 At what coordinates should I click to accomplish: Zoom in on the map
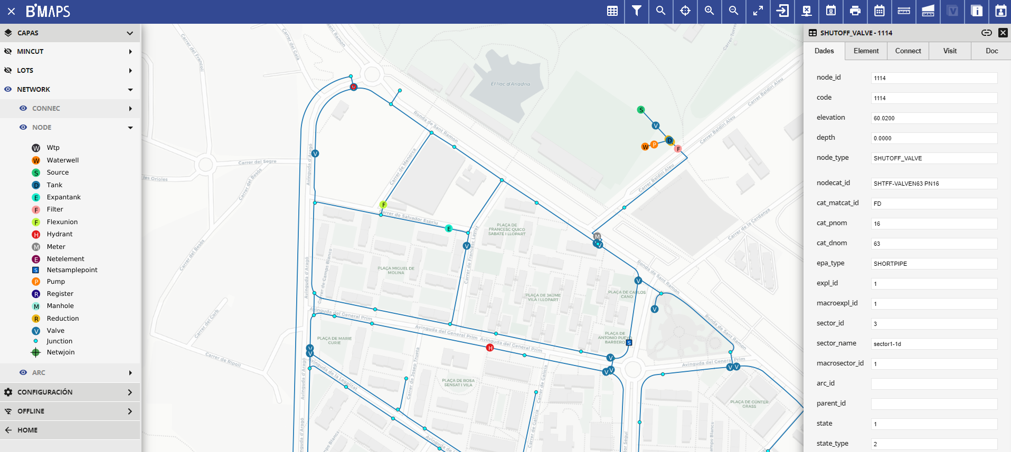coord(710,11)
